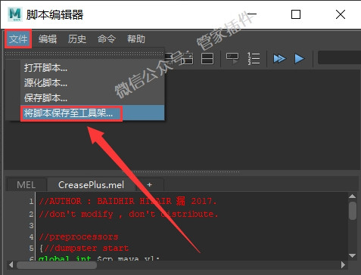Open the 编辑 menu
The image size is (361, 275).
pos(48,39)
